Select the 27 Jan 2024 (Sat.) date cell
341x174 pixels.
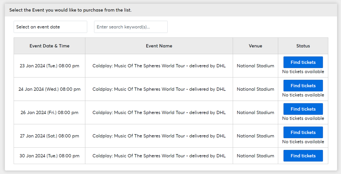[x=49, y=136]
